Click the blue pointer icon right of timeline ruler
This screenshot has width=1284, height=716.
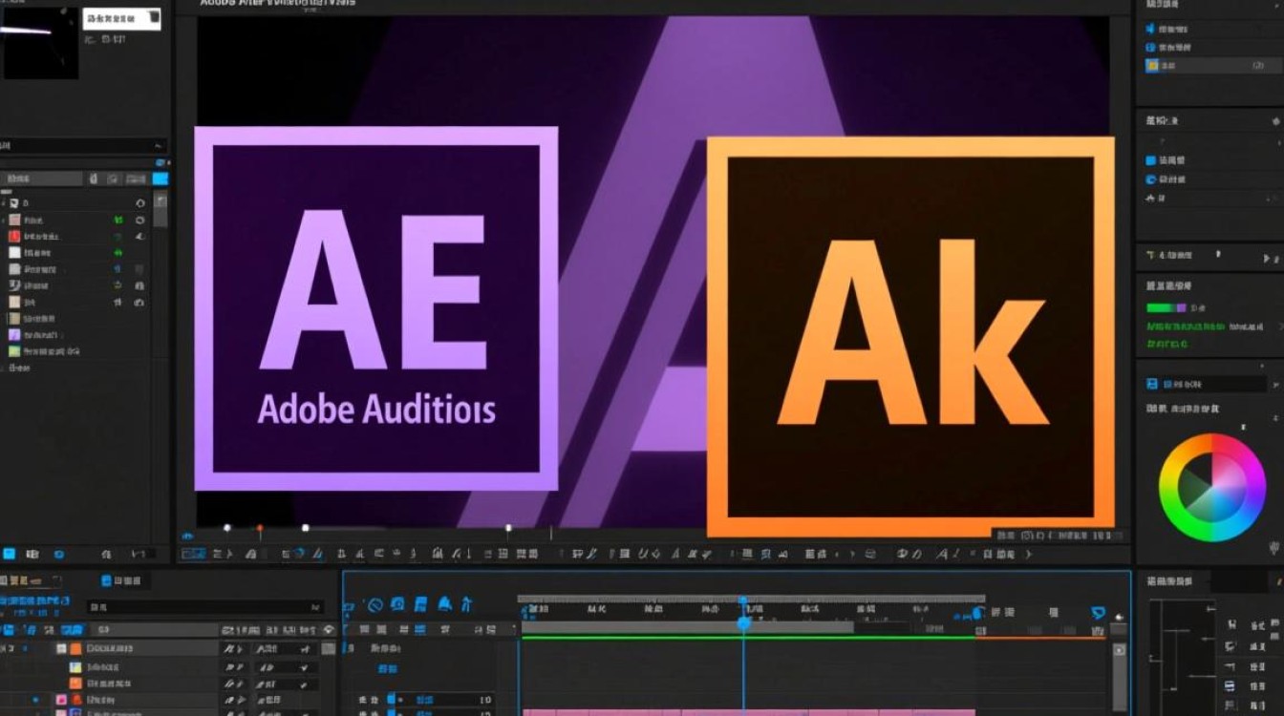[1098, 613]
